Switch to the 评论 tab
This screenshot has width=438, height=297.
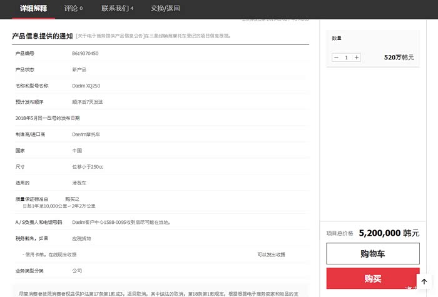click(73, 9)
